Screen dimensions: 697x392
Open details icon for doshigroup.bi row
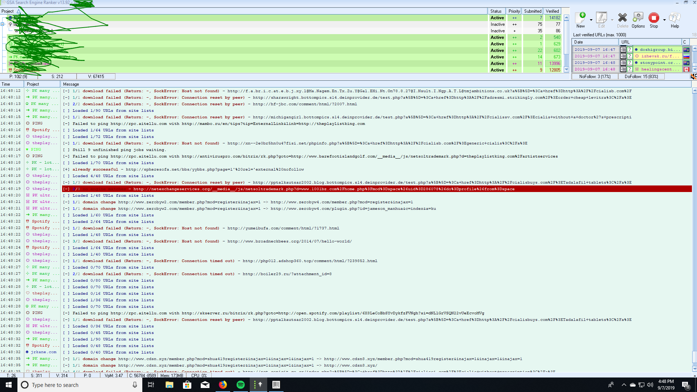[x=623, y=50]
